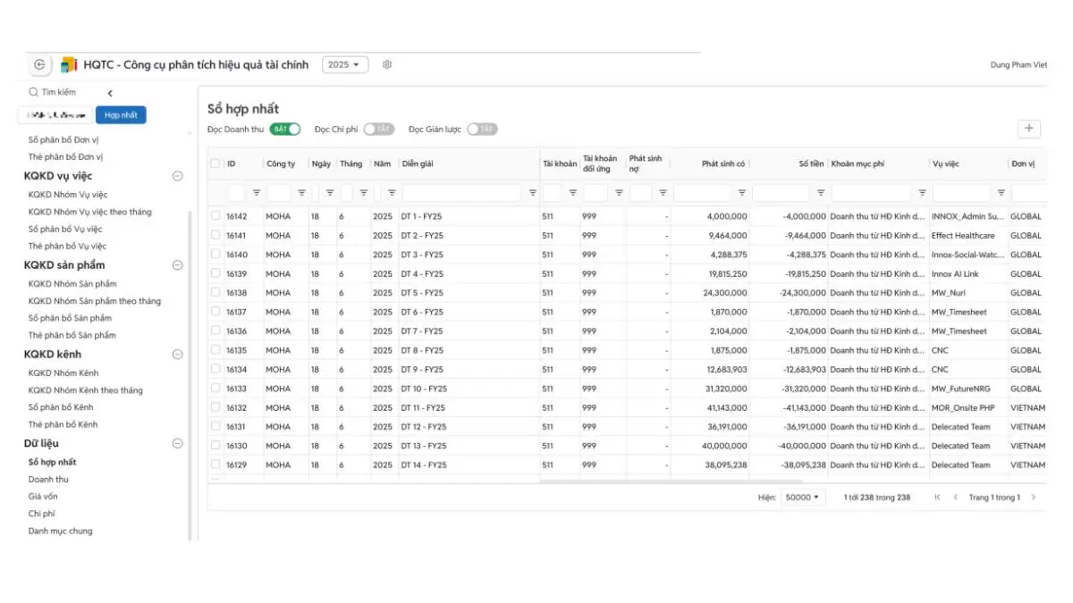Turn on the Đọc Giản lược switch
The width and height of the screenshot is (1073, 603).
coord(482,130)
